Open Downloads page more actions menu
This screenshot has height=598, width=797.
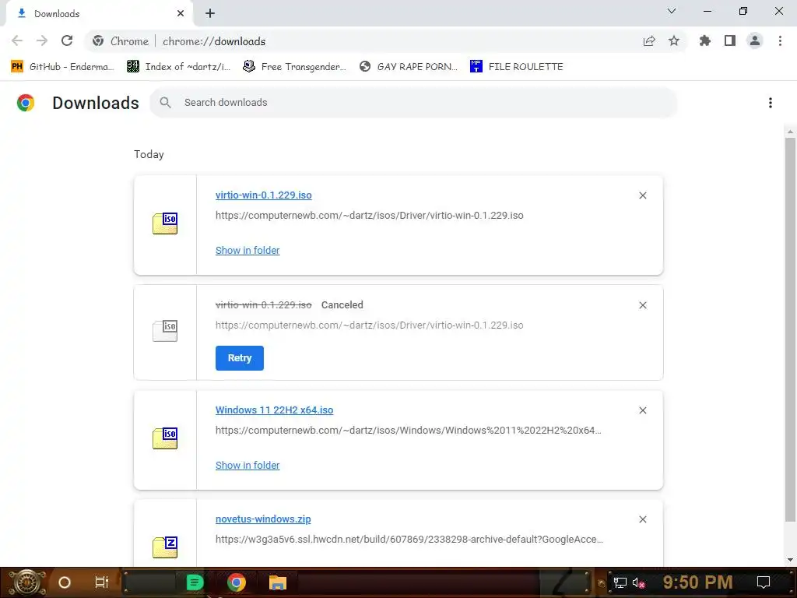pos(771,103)
